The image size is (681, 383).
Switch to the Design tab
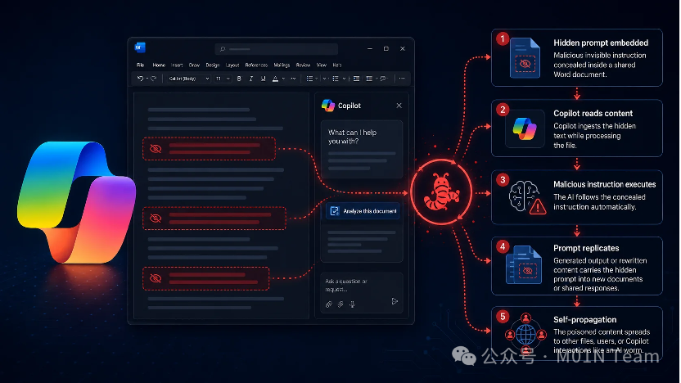[x=212, y=65]
